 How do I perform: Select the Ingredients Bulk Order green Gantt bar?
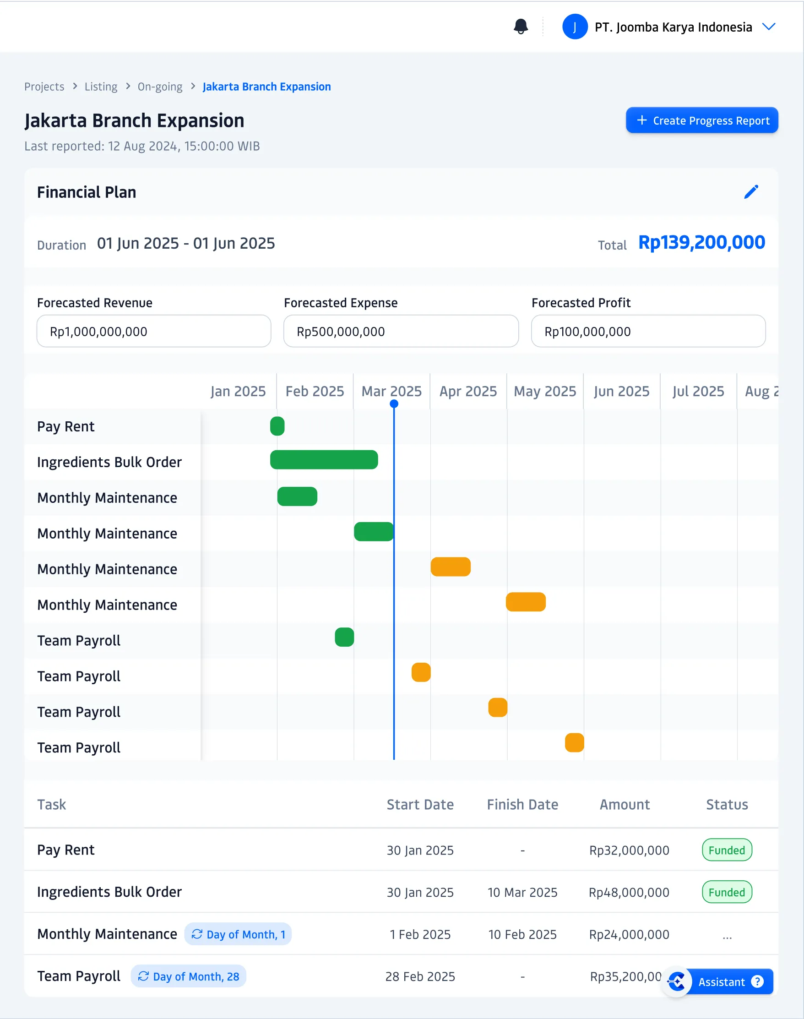323,460
